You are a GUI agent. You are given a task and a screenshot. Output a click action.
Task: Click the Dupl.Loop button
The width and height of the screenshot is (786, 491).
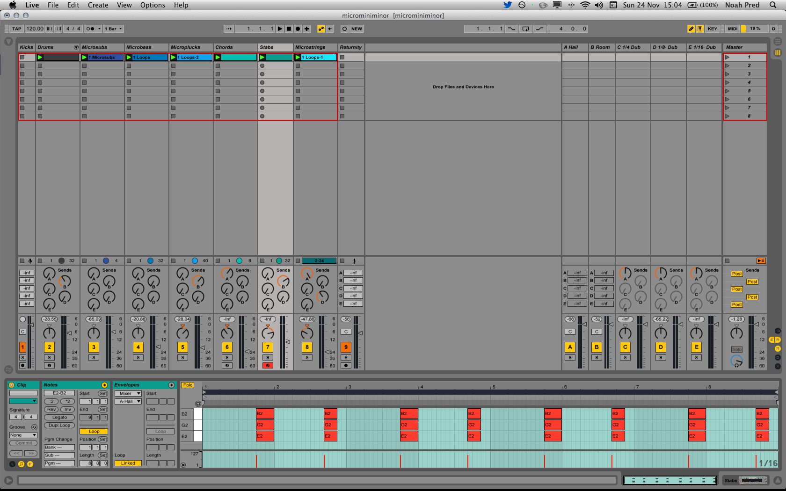pyautogui.click(x=59, y=426)
